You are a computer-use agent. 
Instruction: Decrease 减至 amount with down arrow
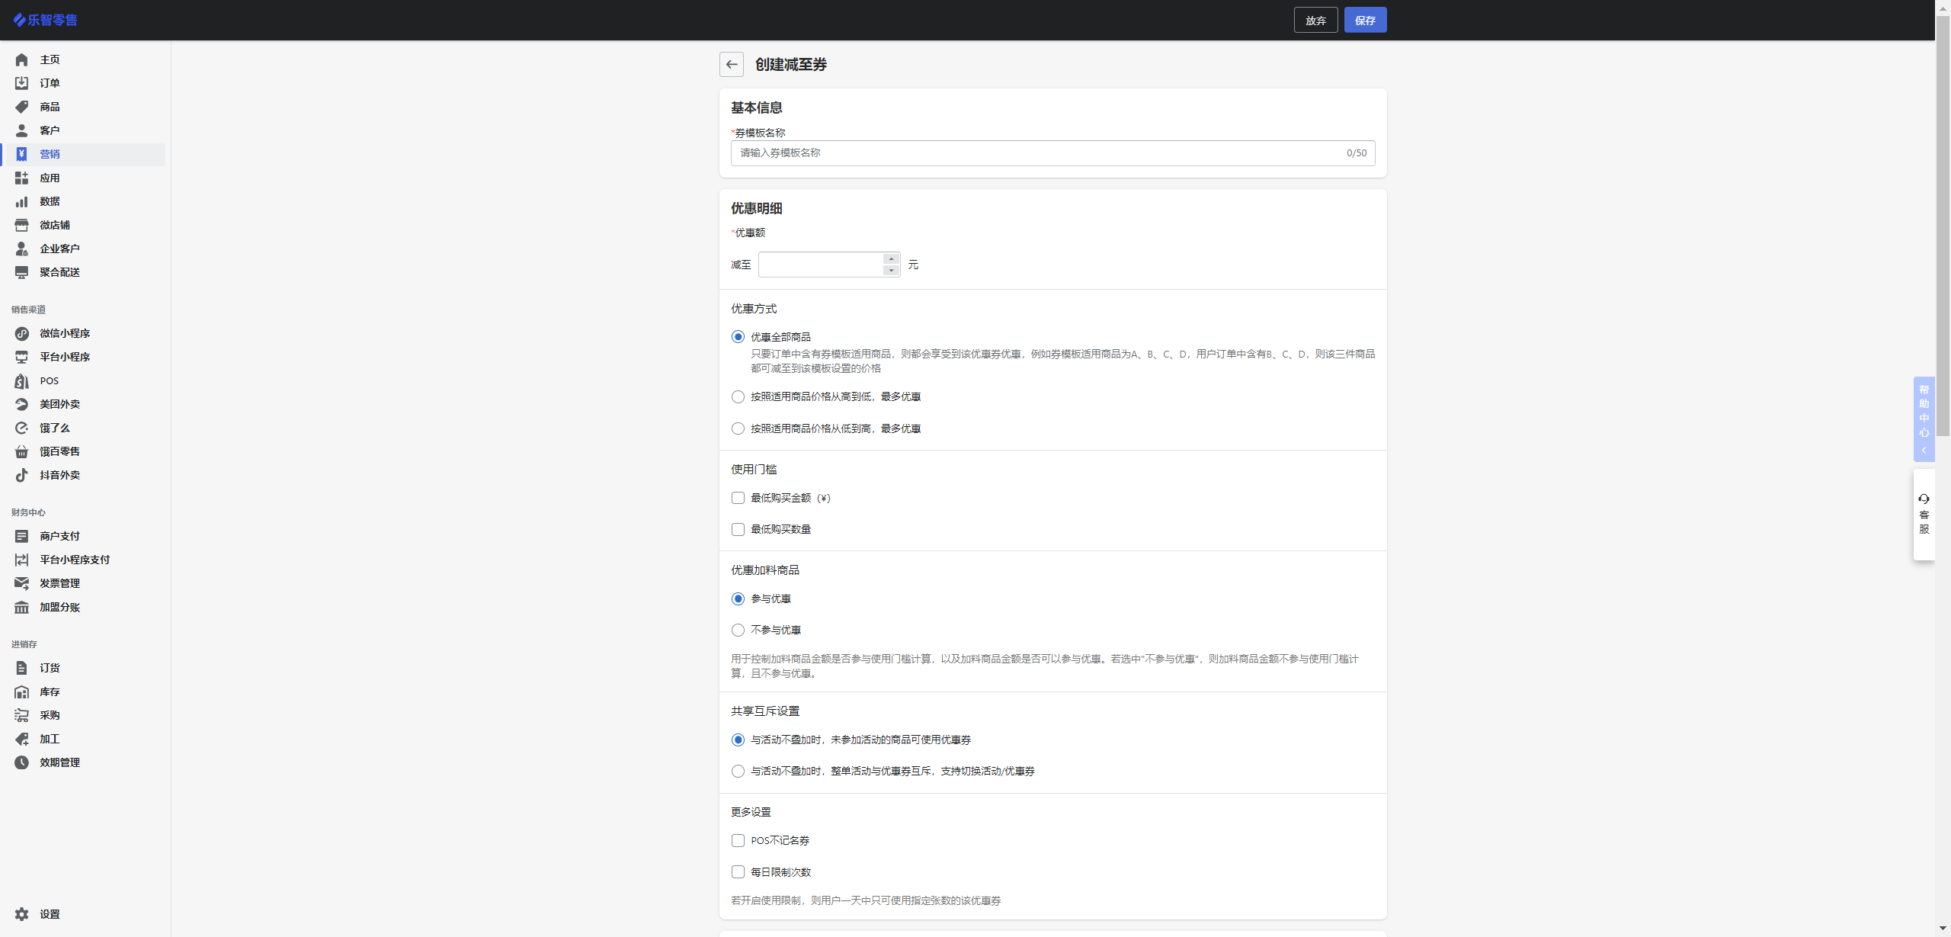(x=891, y=271)
